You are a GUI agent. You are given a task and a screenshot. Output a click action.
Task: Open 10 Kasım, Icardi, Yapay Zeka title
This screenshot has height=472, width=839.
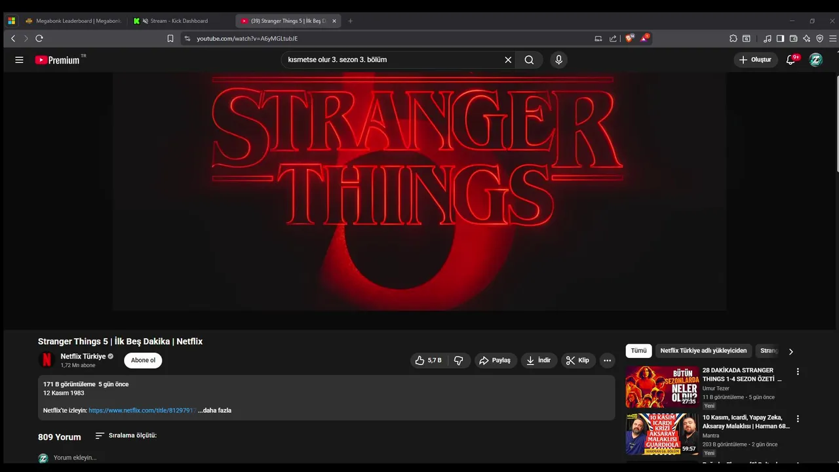[x=746, y=422]
